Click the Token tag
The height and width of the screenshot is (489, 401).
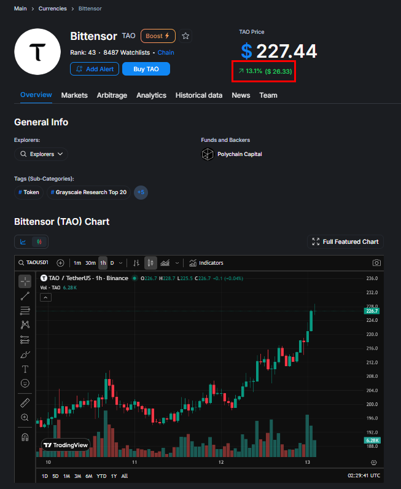click(x=29, y=192)
